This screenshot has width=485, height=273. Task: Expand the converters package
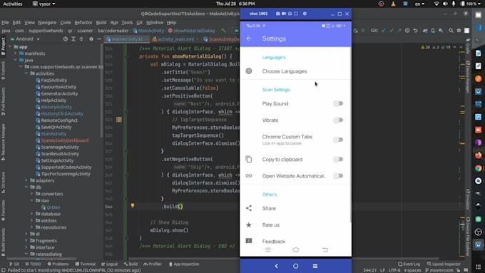[x=32, y=194]
